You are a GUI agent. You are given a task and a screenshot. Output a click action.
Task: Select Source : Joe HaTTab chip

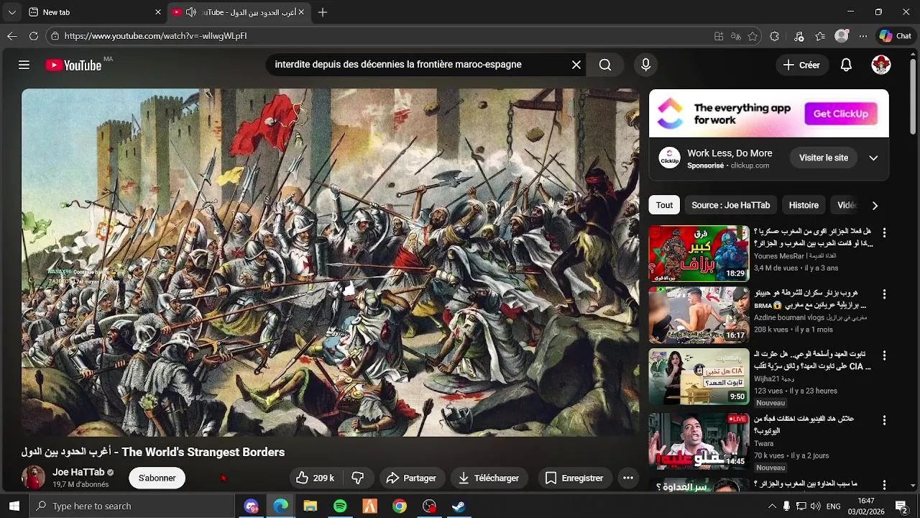click(730, 205)
